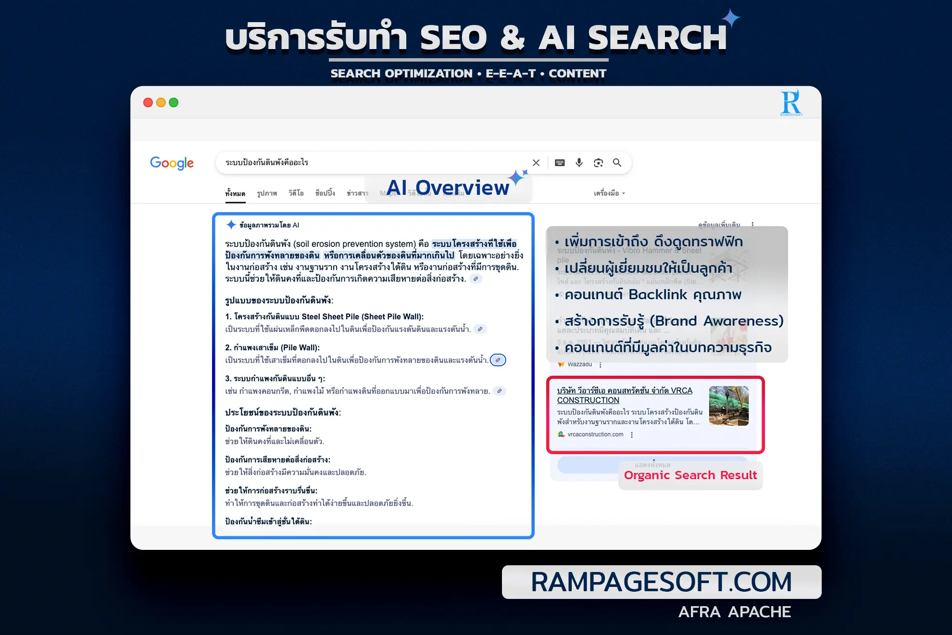
Task: Switch to the วิดีโอ tab
Action: (x=296, y=193)
